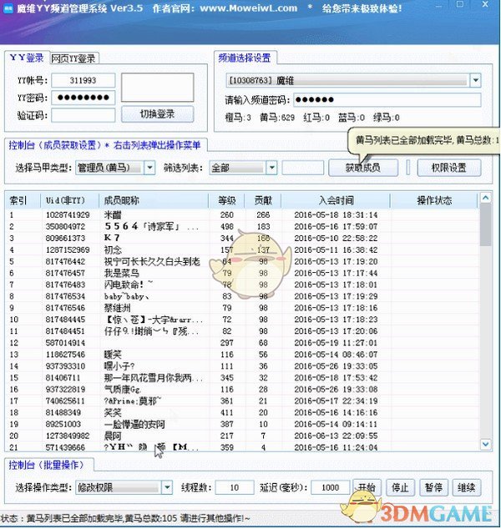
Task: Select row Uid 817476483
Action: (x=242, y=285)
